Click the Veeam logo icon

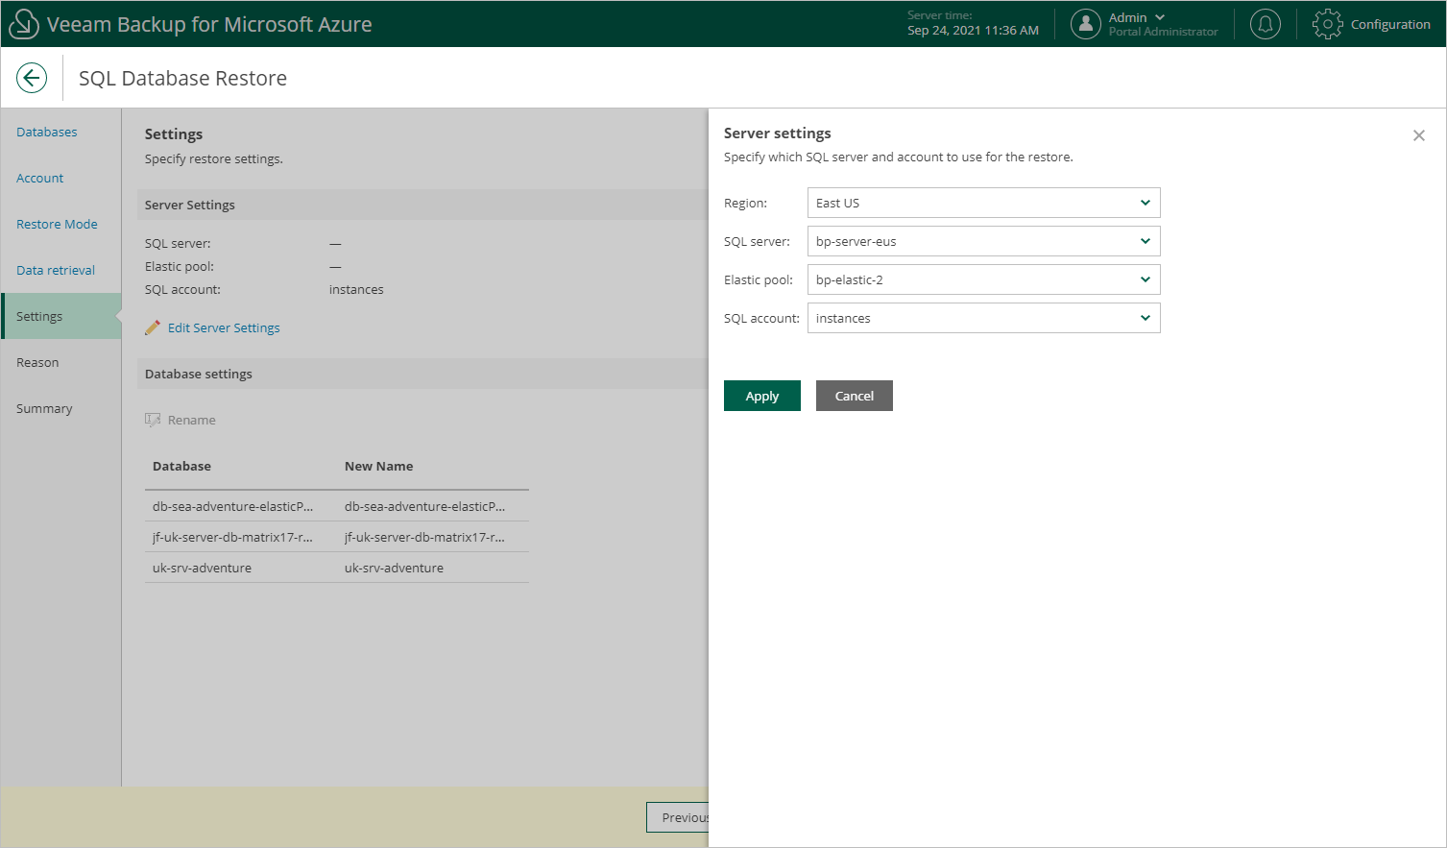click(x=24, y=24)
